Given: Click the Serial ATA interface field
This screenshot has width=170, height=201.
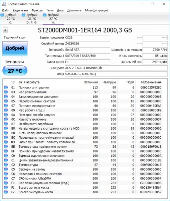Looking at the screenshot, I should [x=88, y=50].
